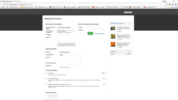This screenshot has width=178, height=100.
Task: Open a new browser tab
Action: pyautogui.click(x=19, y=1)
